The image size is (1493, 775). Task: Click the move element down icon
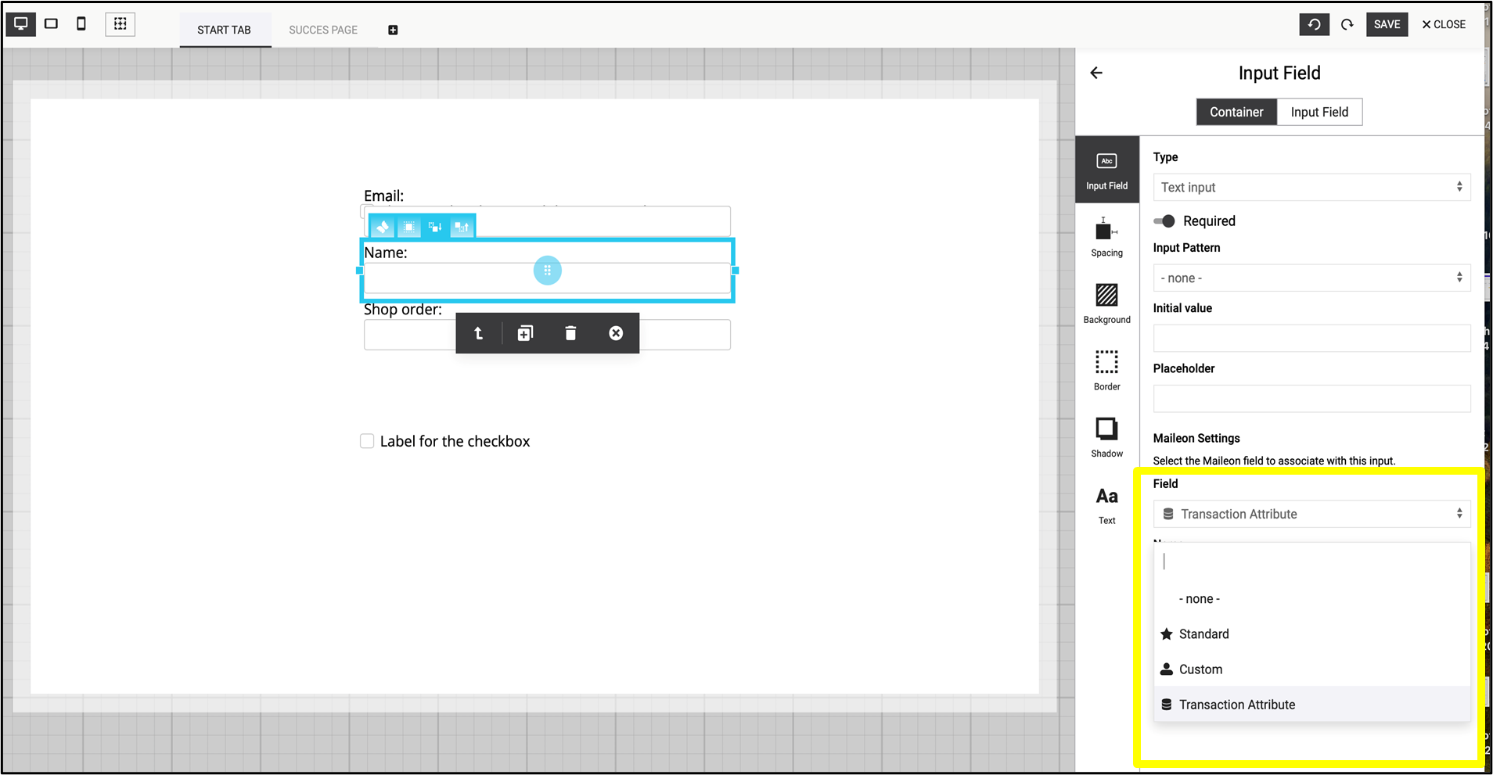click(435, 227)
